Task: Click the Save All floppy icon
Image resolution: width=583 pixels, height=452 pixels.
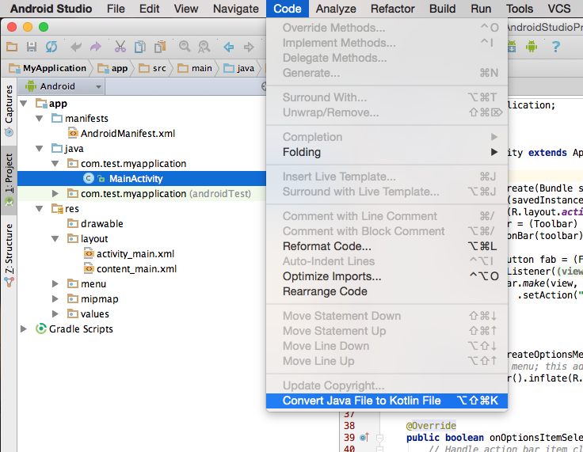Action: tap(32, 47)
